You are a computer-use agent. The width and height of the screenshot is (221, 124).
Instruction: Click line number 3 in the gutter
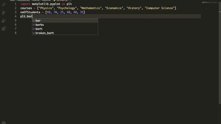pyautogui.click(x=16, y=12)
